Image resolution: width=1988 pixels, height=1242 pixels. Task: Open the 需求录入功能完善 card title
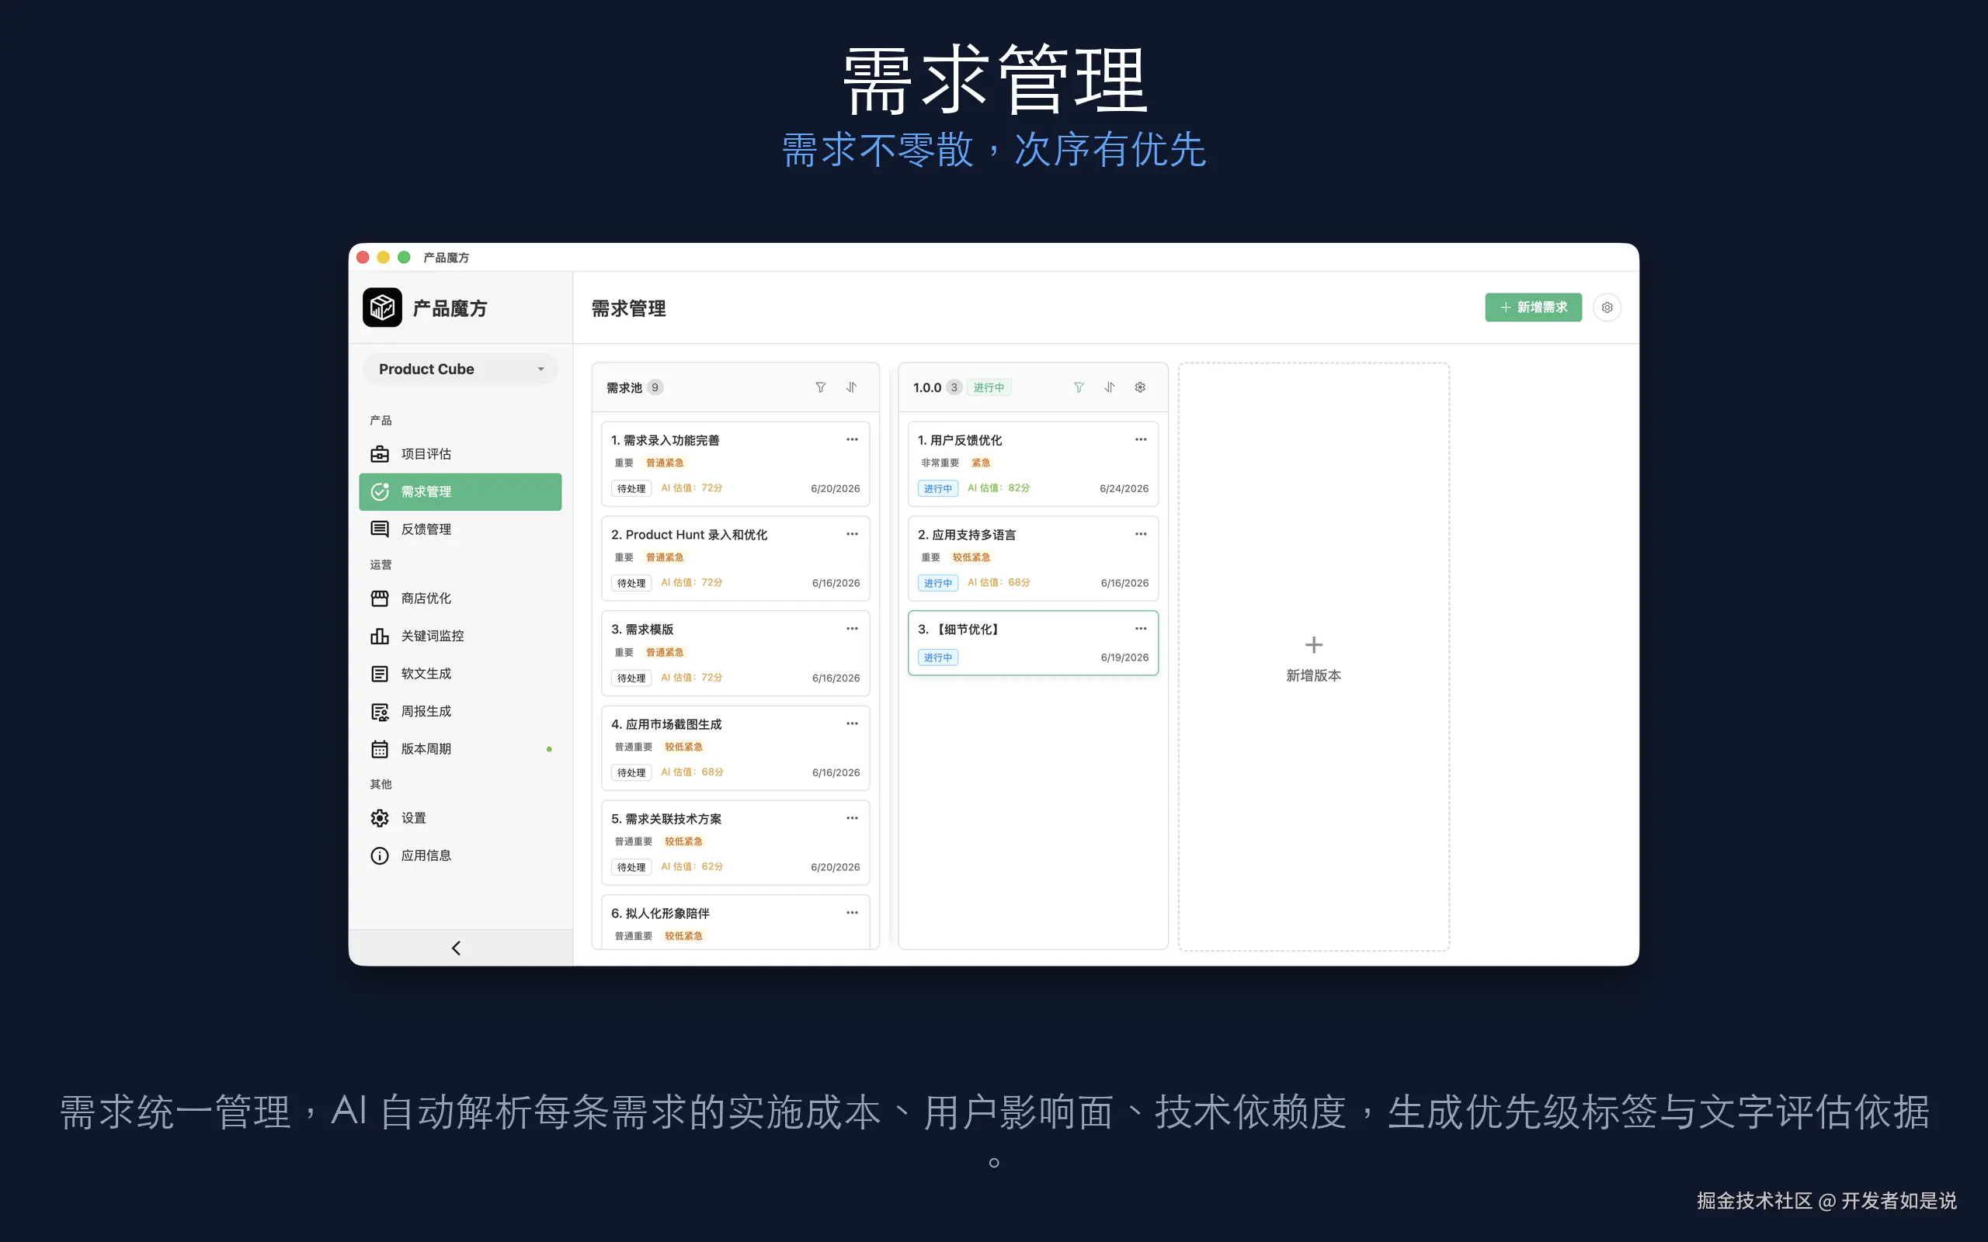tap(665, 440)
